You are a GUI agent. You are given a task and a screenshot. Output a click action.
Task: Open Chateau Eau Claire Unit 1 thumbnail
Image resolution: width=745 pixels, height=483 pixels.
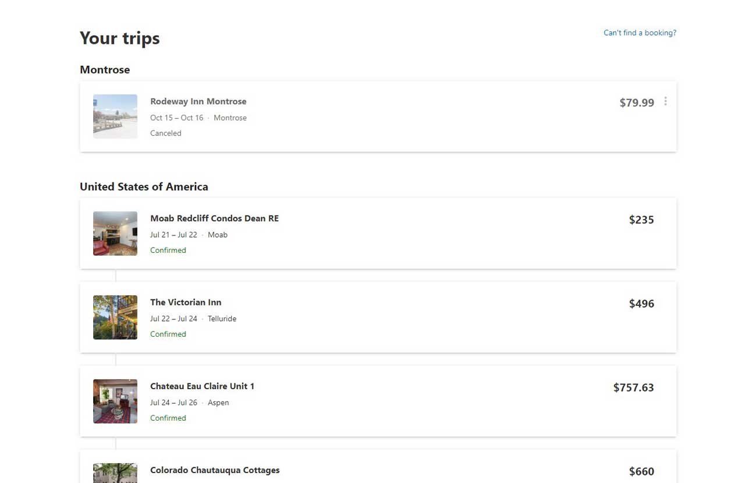(x=115, y=401)
